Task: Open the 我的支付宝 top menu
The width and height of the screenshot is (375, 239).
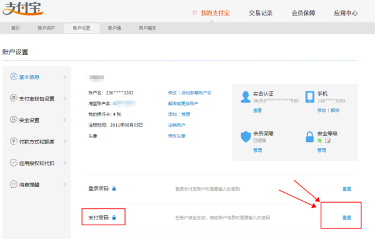Action: click(215, 13)
